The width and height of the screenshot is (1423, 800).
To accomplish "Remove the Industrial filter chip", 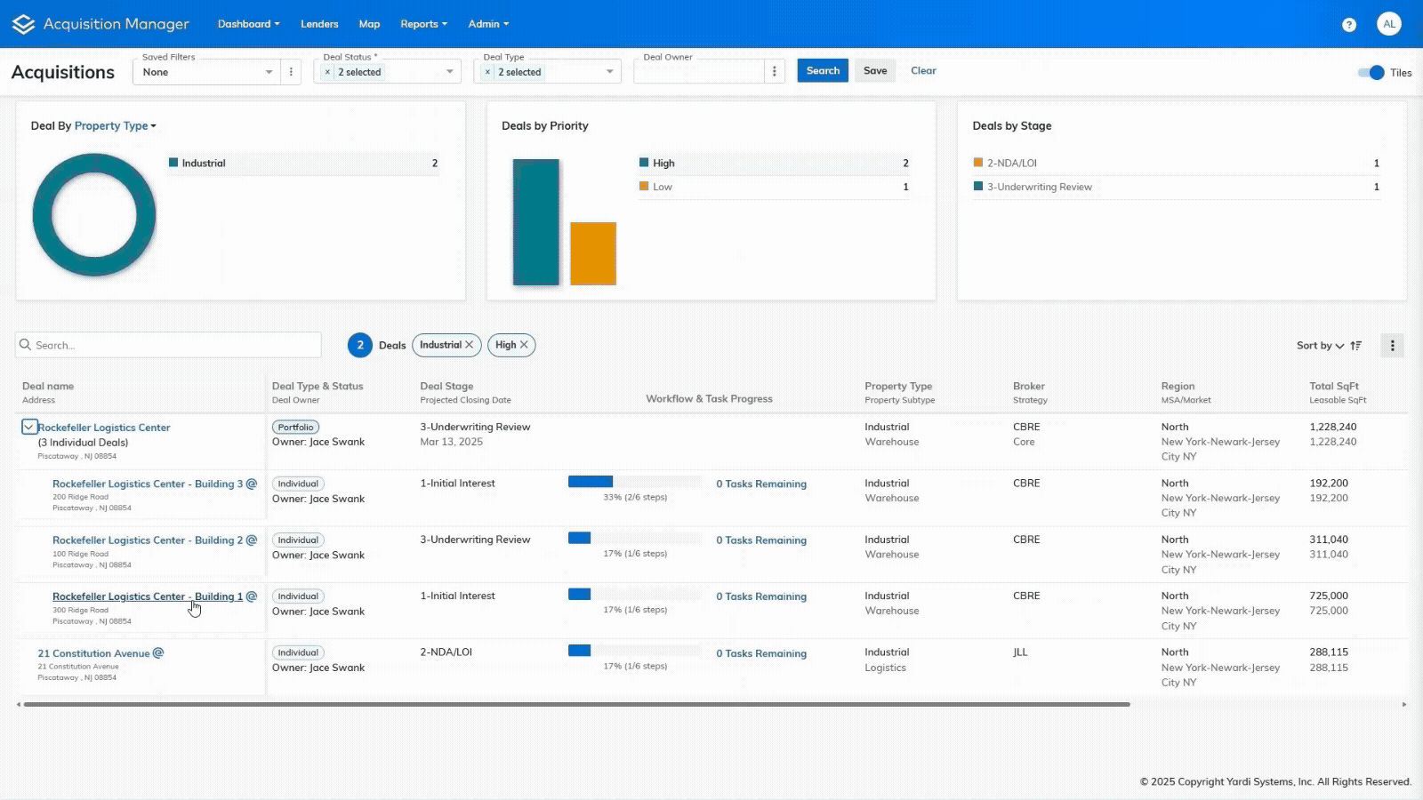I will click(x=469, y=345).
